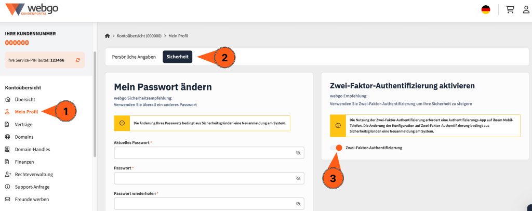Click the webgo Empfehlung text
The height and width of the screenshot is (211, 532).
coord(349,96)
